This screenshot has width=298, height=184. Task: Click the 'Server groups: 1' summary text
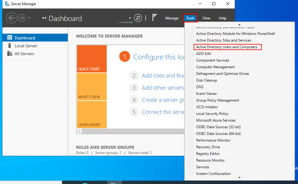point(108,153)
